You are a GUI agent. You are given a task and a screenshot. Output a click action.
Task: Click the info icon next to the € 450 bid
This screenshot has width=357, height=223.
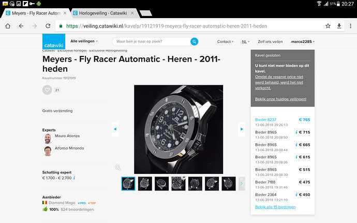coord(296,195)
